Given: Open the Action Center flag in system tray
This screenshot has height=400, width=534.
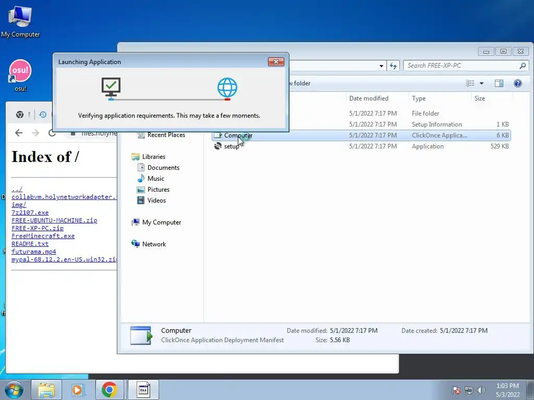Looking at the screenshot, I should (456, 390).
